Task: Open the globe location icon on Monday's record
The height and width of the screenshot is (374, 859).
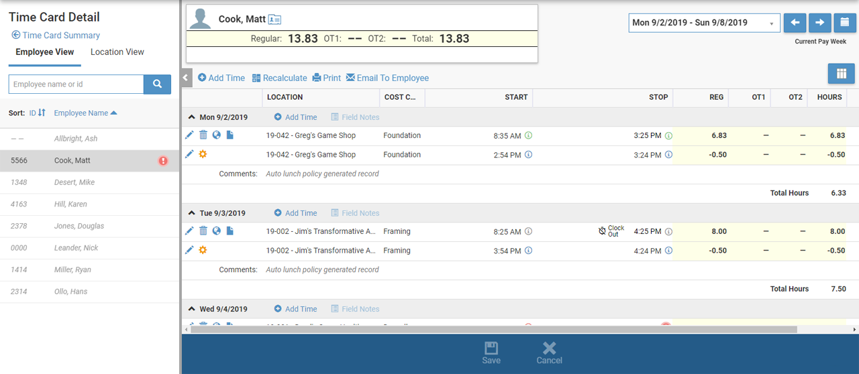Action: point(217,135)
